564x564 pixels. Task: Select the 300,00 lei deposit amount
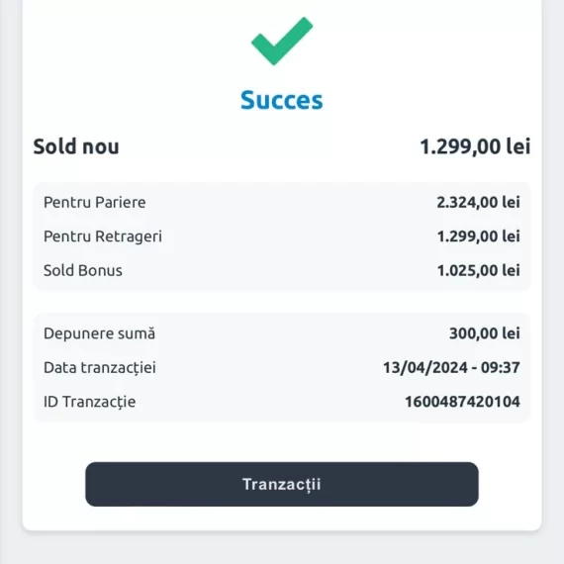coord(485,333)
